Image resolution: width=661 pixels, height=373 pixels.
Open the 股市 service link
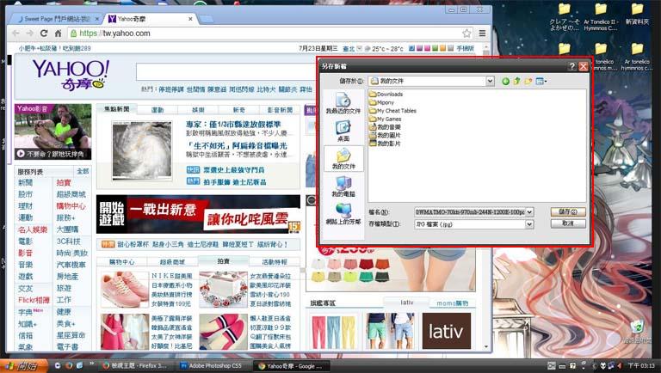pyautogui.click(x=25, y=194)
